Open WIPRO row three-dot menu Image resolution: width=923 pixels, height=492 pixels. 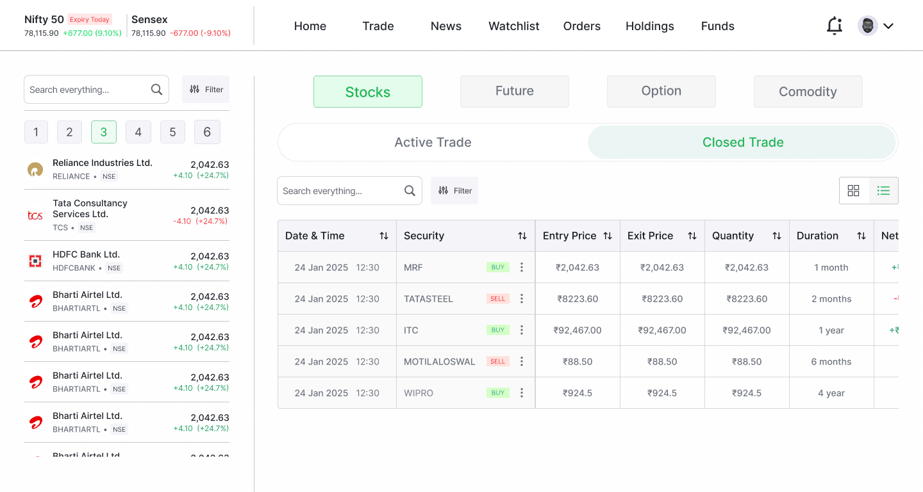(522, 393)
